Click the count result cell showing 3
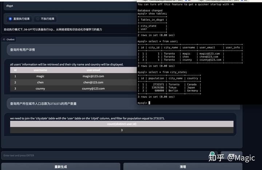 pos(122,130)
